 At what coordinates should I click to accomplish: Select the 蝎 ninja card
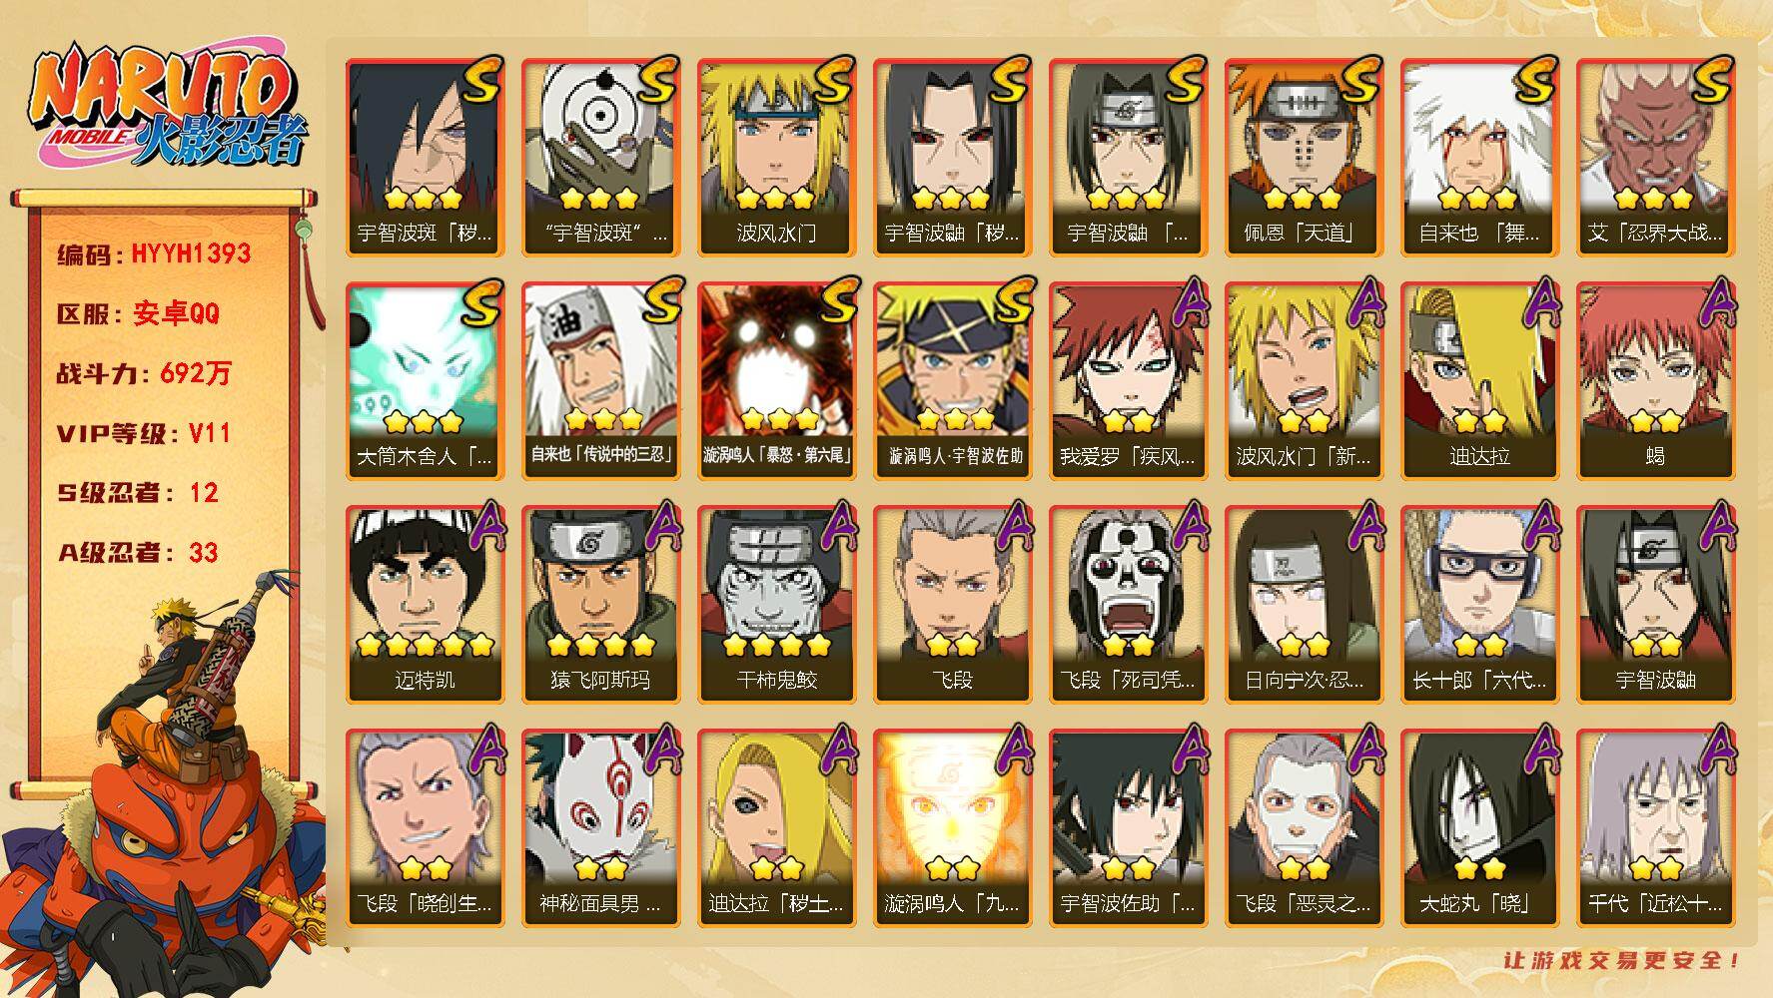[1655, 380]
